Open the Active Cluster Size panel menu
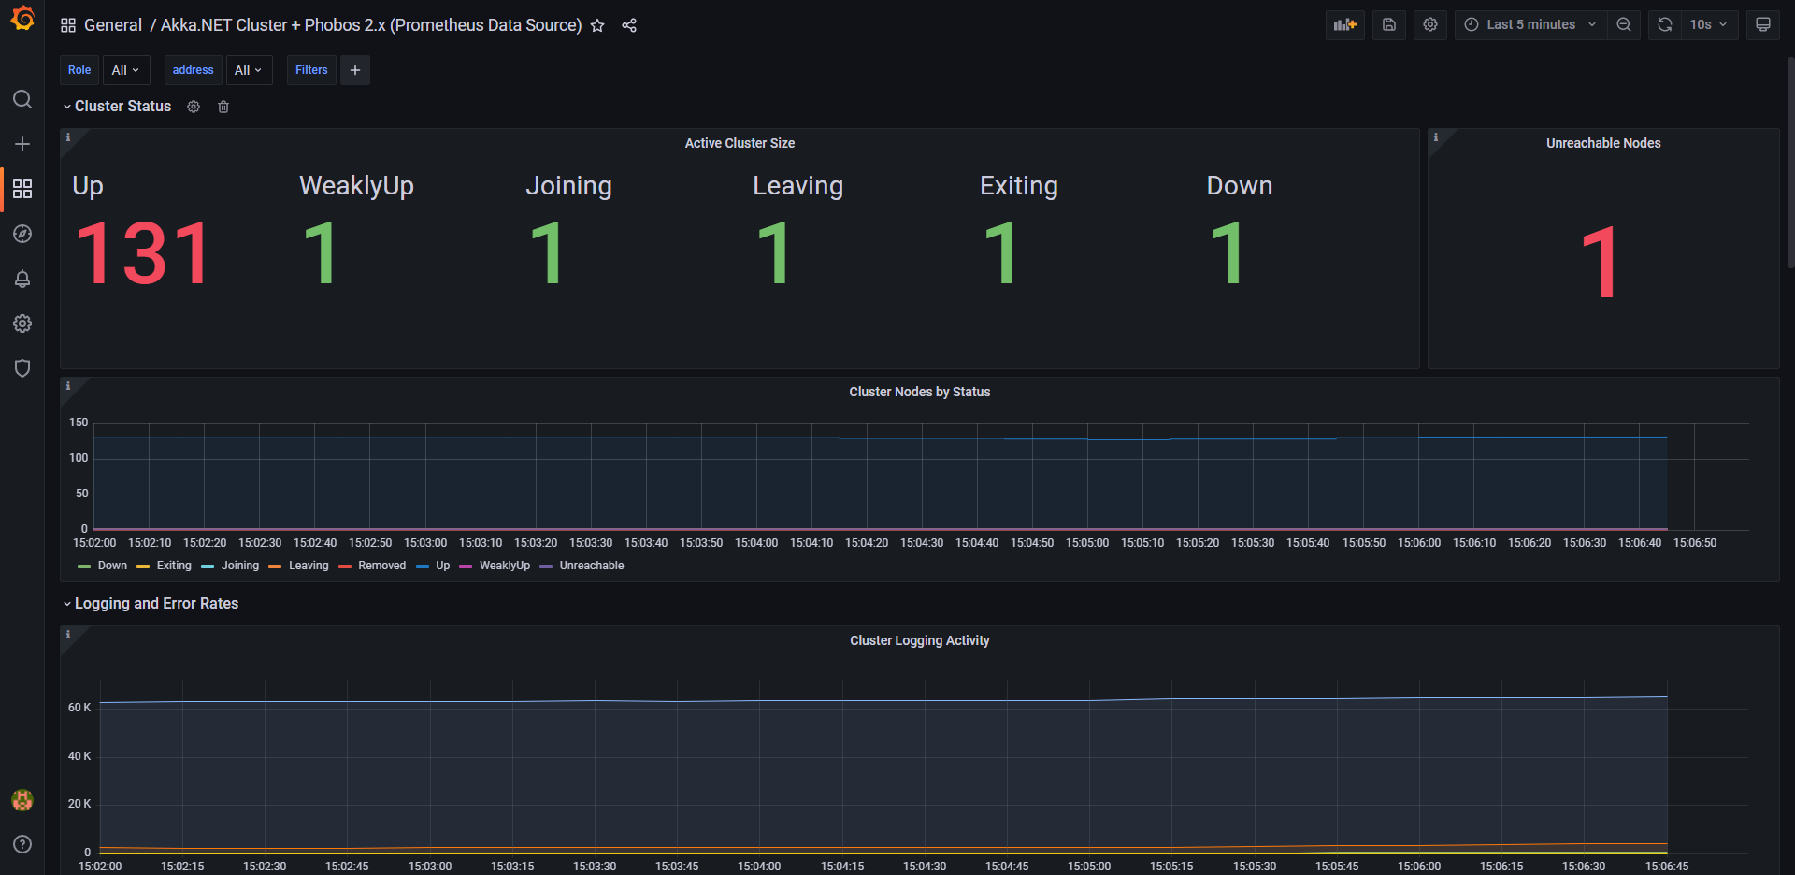Image resolution: width=1795 pixels, height=875 pixels. click(x=740, y=143)
